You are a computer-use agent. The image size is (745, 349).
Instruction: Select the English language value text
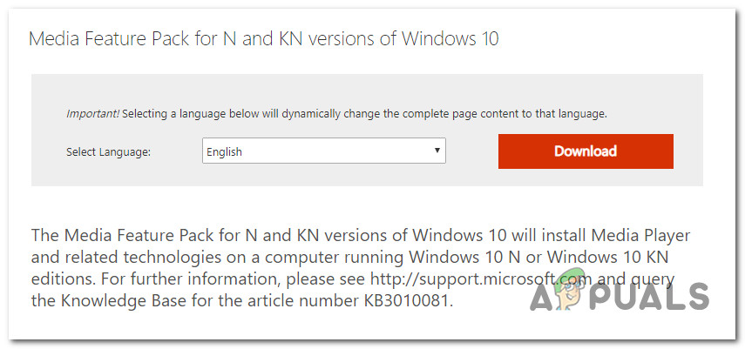click(x=225, y=151)
